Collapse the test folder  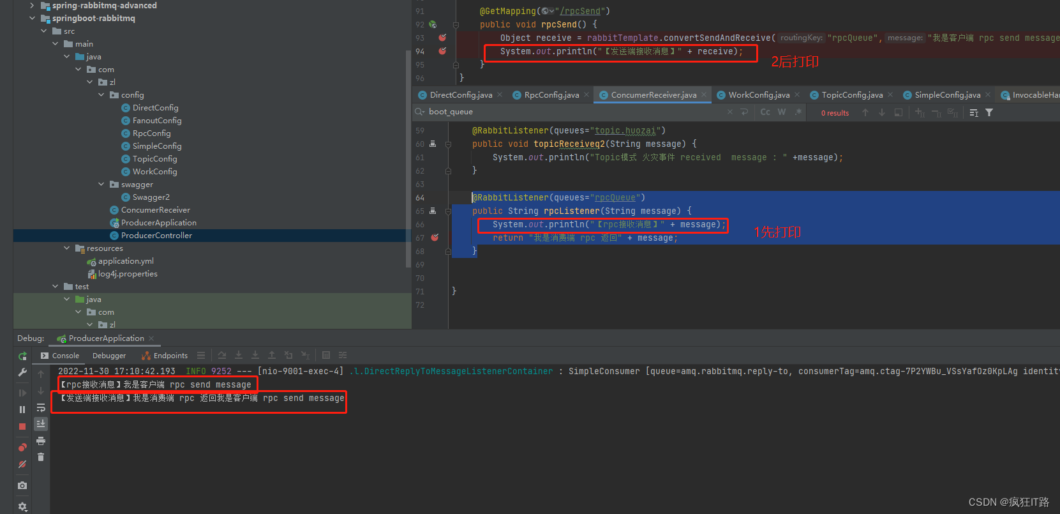tap(56, 287)
